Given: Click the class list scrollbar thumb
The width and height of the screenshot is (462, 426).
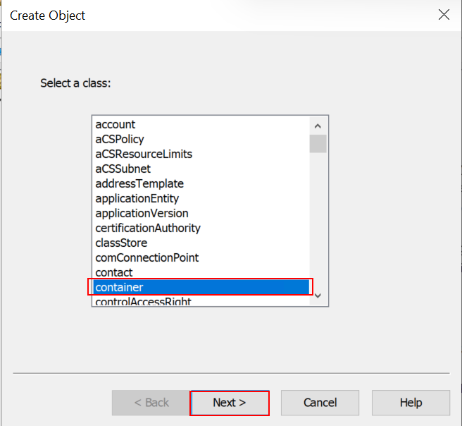Looking at the screenshot, I should (318, 142).
